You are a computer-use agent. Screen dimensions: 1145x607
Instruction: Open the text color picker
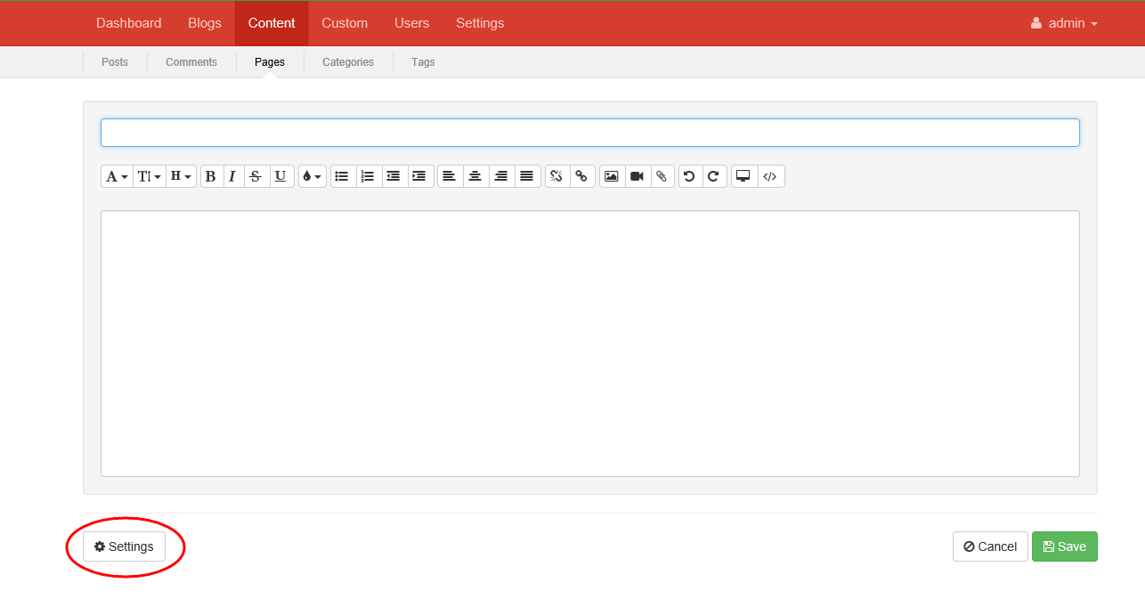[312, 176]
